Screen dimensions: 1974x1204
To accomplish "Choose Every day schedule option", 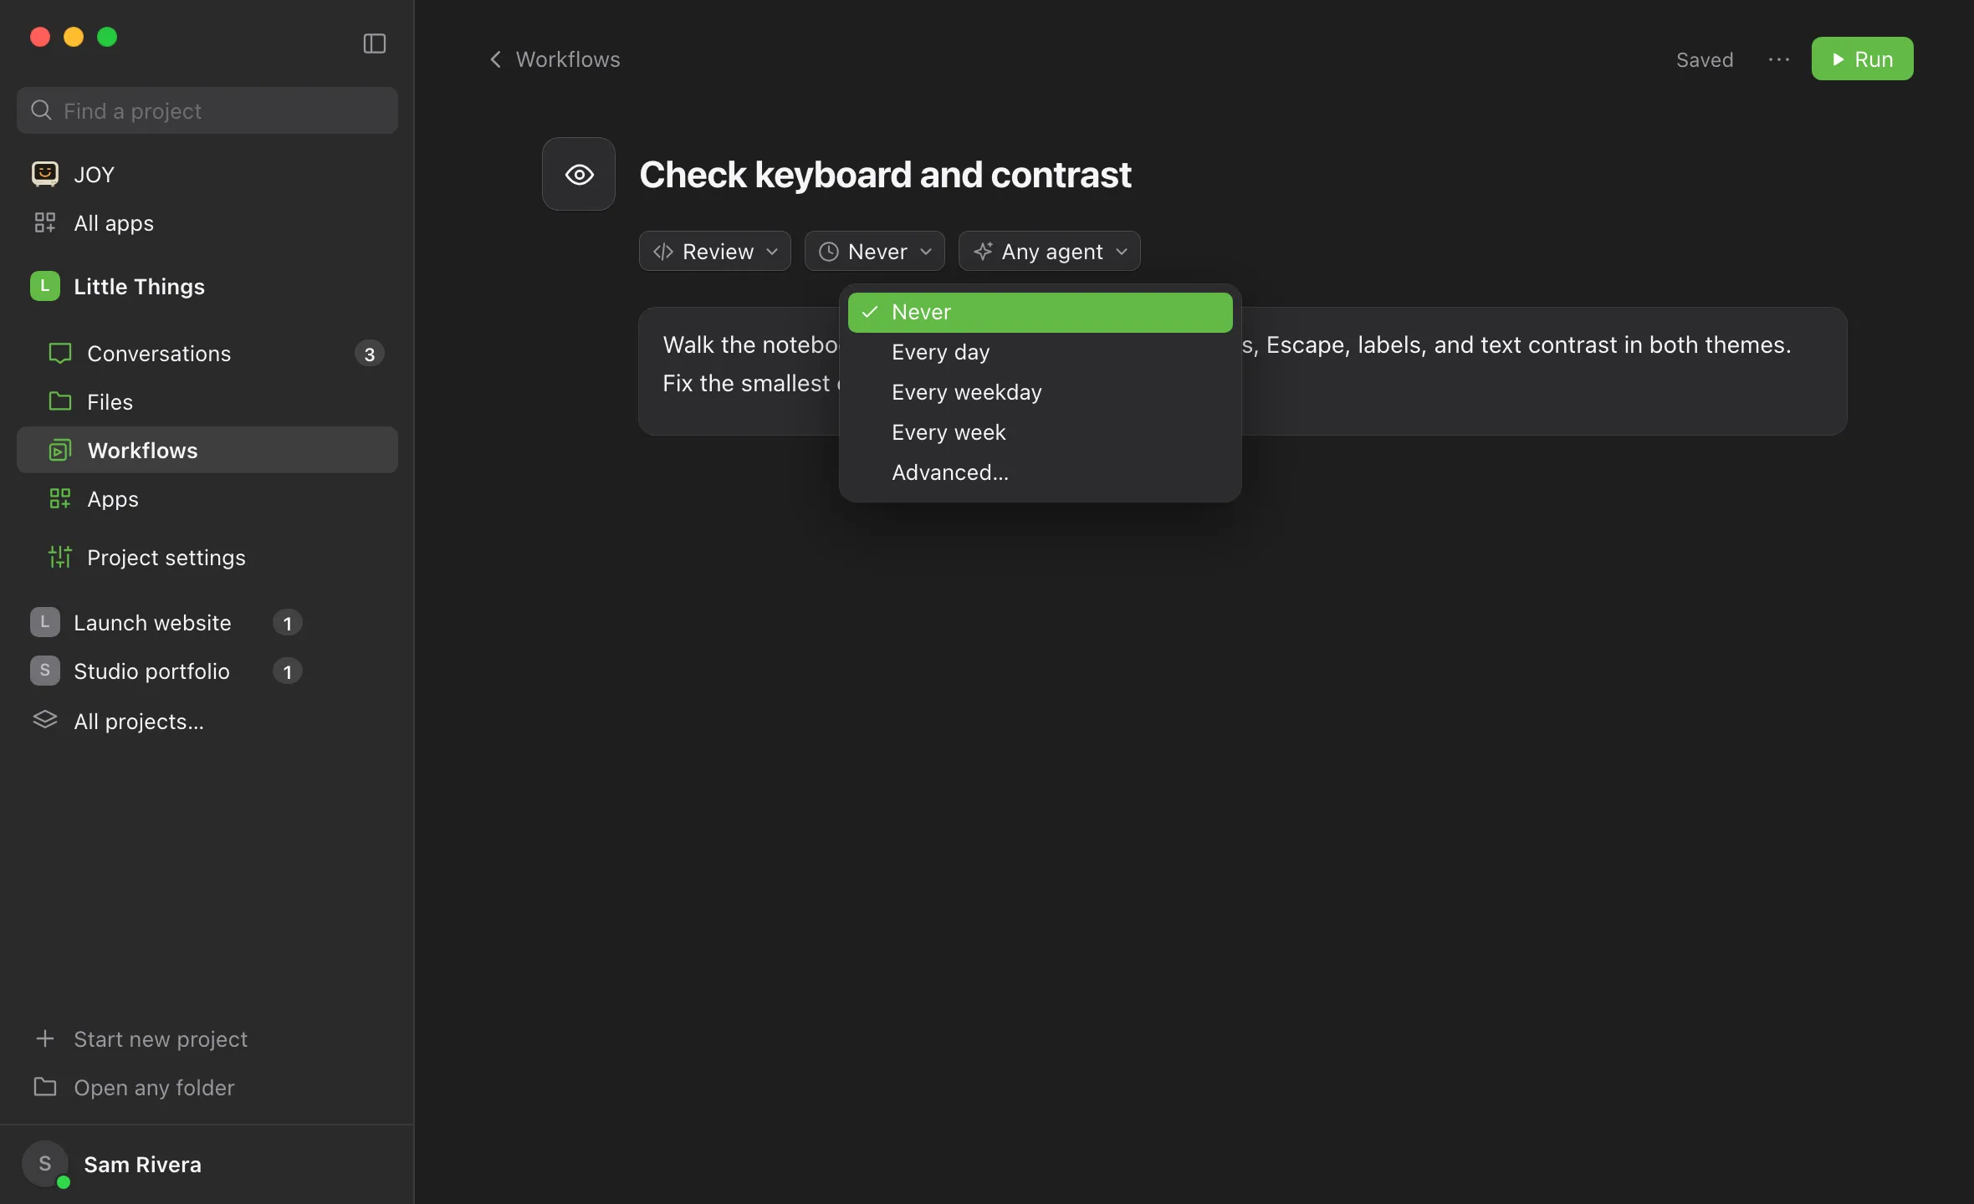I will coord(1041,352).
